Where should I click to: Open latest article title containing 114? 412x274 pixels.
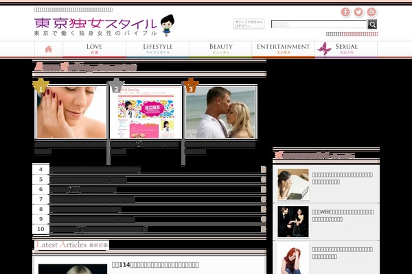pos(155,265)
